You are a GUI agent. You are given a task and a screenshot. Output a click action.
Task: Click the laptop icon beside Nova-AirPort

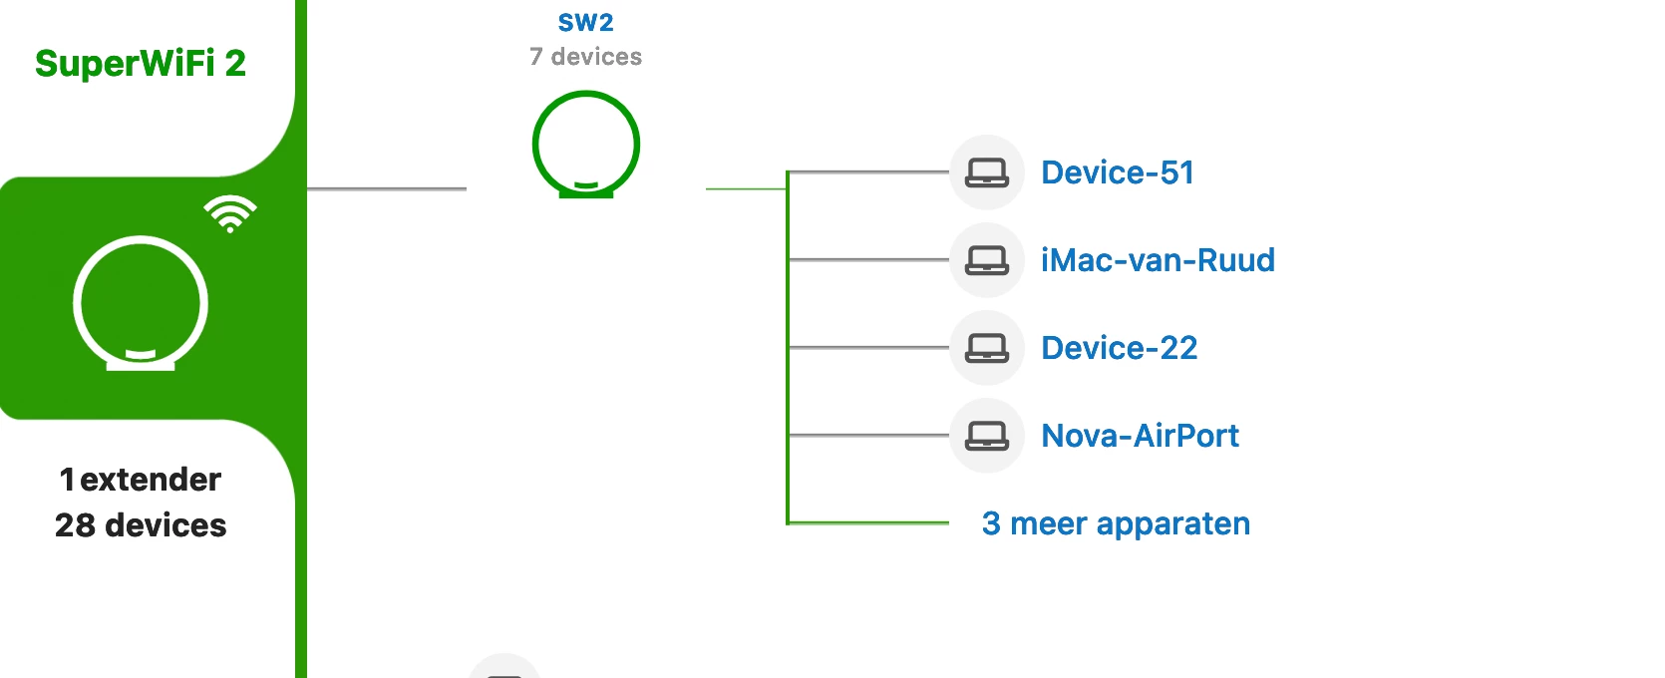[x=987, y=436]
